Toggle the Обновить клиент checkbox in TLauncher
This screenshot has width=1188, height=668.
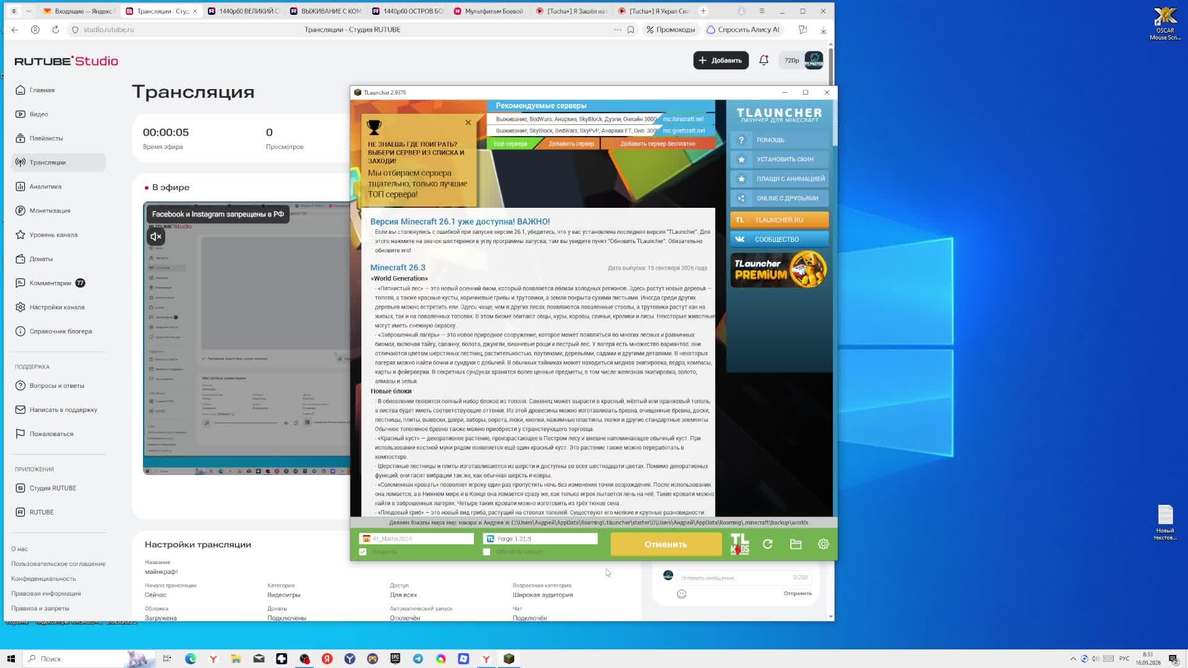486,552
